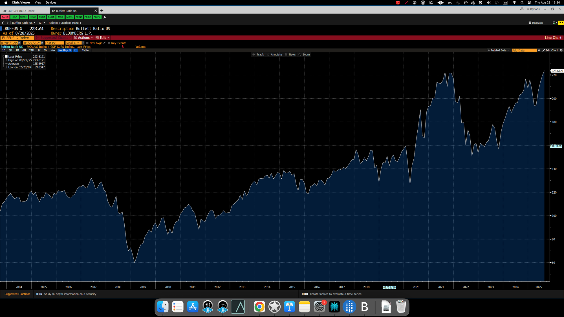This screenshot has width=564, height=317.
Task: Activate the chart Zoom tool
Action: tap(304, 55)
